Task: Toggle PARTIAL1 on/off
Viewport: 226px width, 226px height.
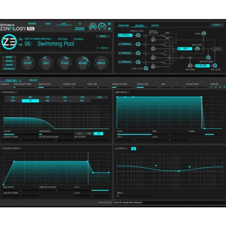Action: (x=120, y=35)
